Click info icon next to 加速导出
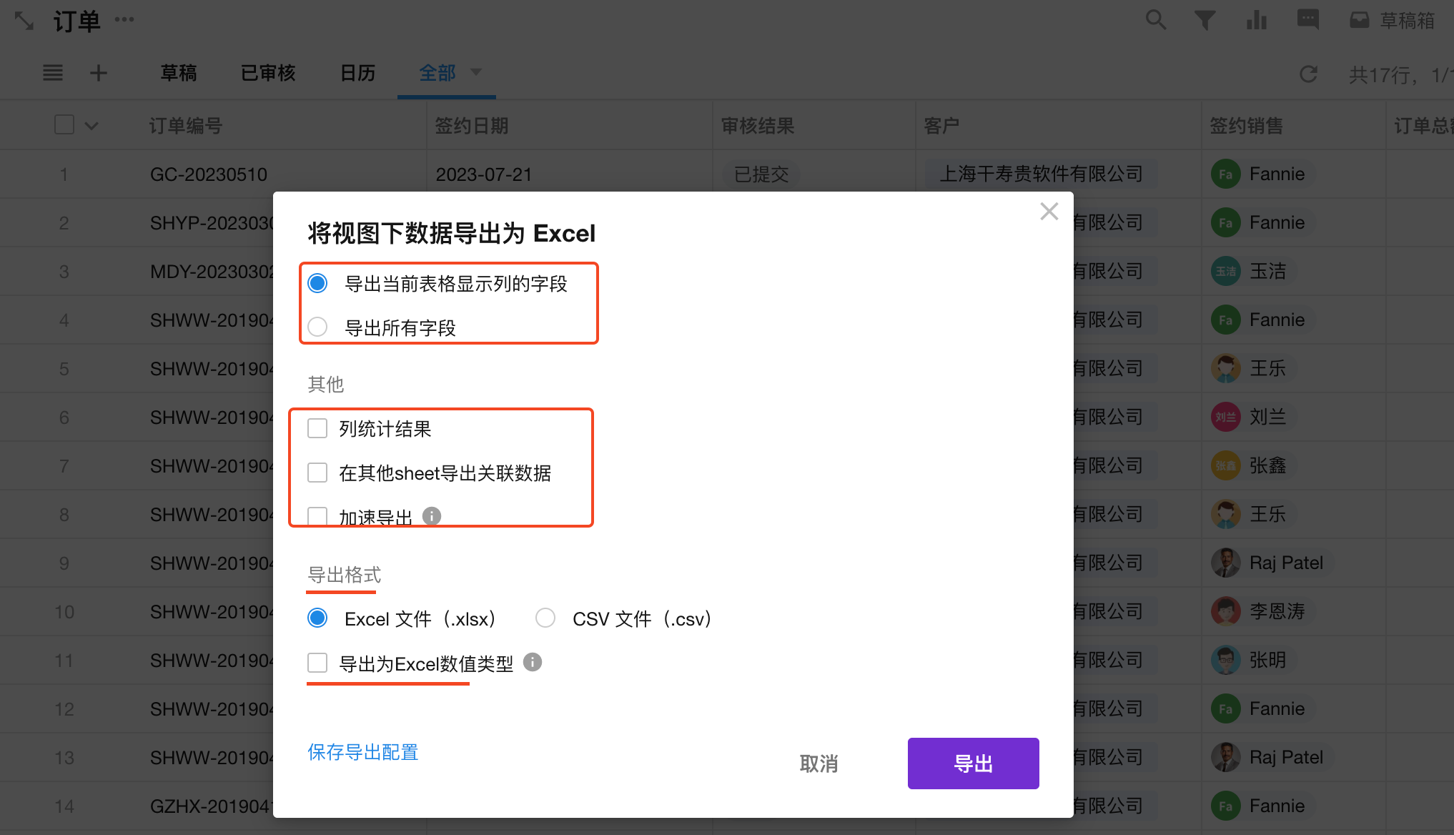 (432, 515)
